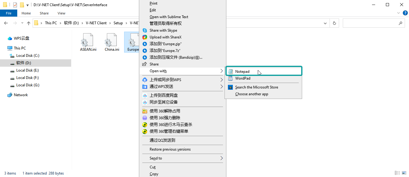Select Network in navigation pane
The width and height of the screenshot is (409, 177).
click(21, 95)
